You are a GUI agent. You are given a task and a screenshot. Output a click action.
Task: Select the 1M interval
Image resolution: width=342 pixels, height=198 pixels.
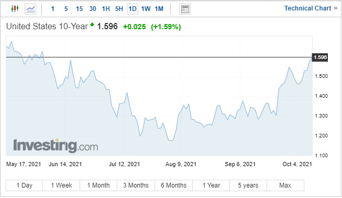point(159,9)
